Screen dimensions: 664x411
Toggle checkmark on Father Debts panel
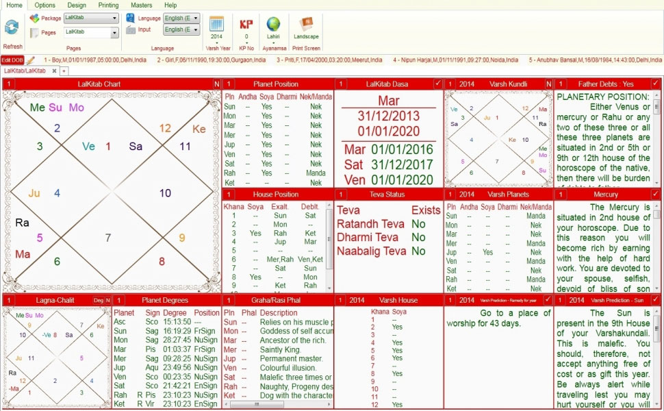point(656,84)
